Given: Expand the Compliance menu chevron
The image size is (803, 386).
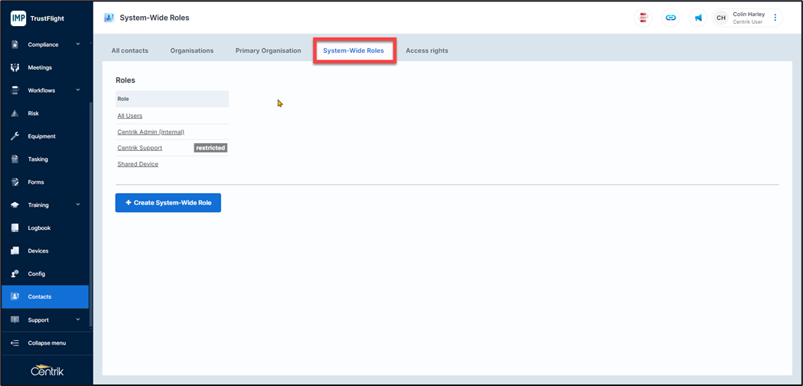Looking at the screenshot, I should (x=78, y=44).
